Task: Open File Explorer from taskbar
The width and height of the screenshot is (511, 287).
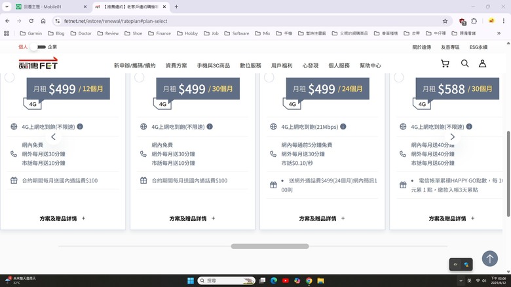Action: tap(320, 280)
